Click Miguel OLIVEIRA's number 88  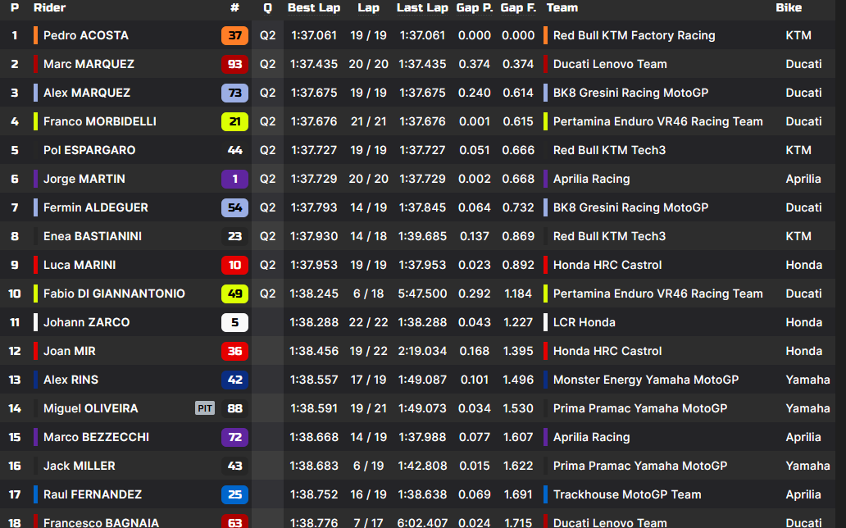click(x=234, y=408)
